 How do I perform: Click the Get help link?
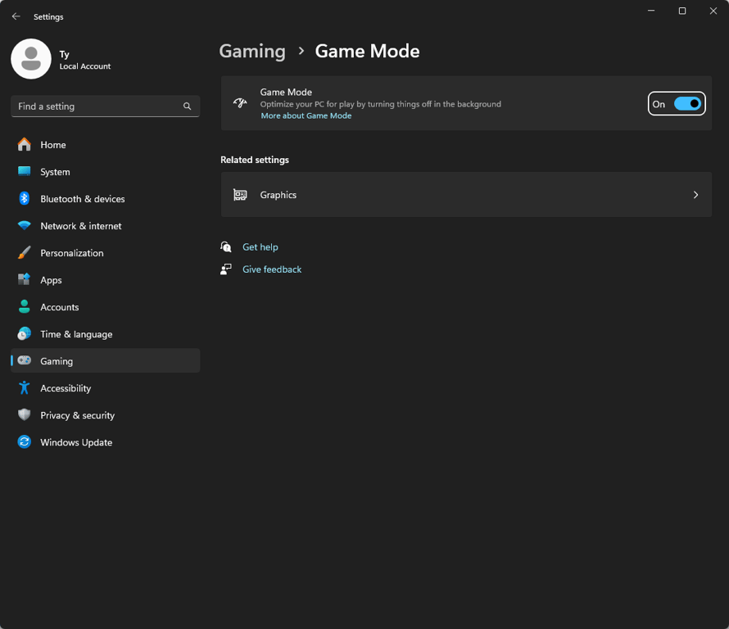point(260,247)
